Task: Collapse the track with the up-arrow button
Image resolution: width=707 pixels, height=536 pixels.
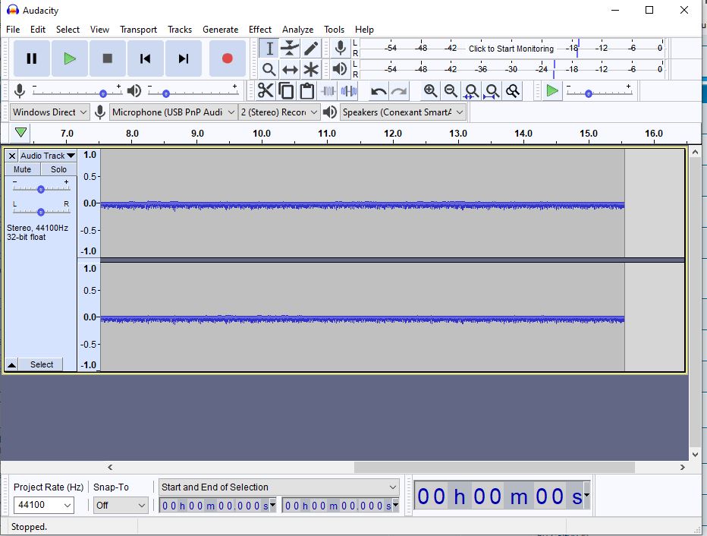Action: point(11,364)
